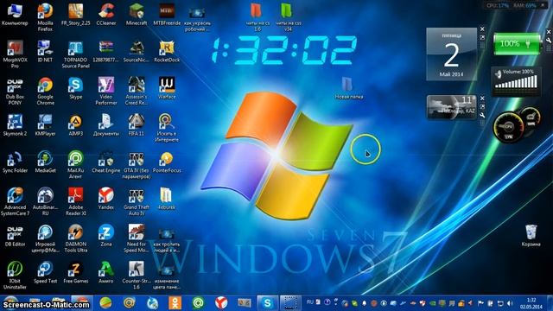553x311 pixels.
Task: Open the ID NET desktop icon
Action: click(x=45, y=51)
